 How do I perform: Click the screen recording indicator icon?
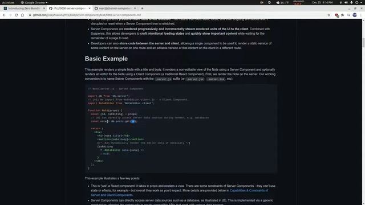[262, 2]
